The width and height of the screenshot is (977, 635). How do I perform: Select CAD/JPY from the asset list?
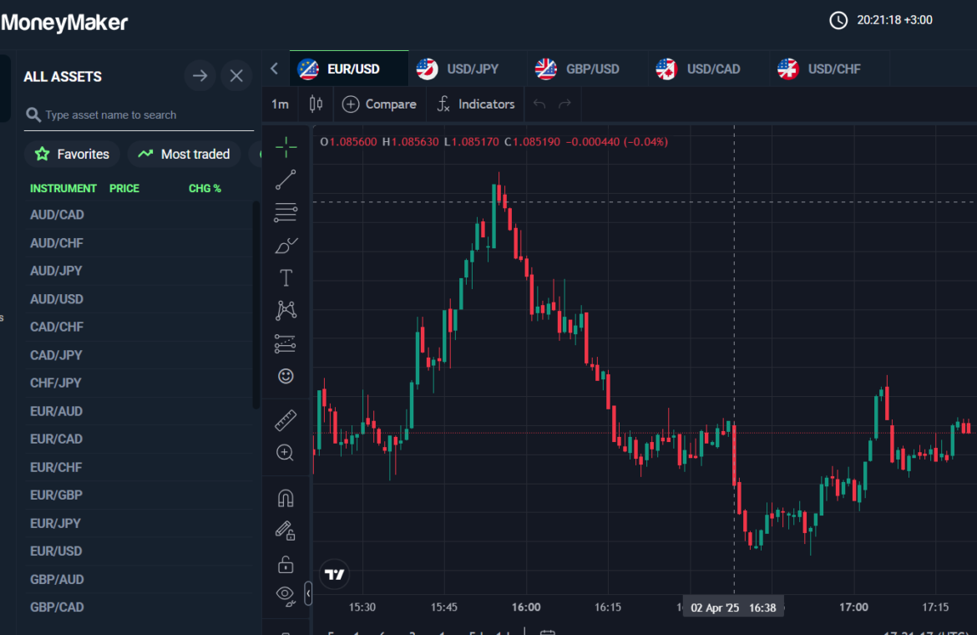click(x=139, y=355)
